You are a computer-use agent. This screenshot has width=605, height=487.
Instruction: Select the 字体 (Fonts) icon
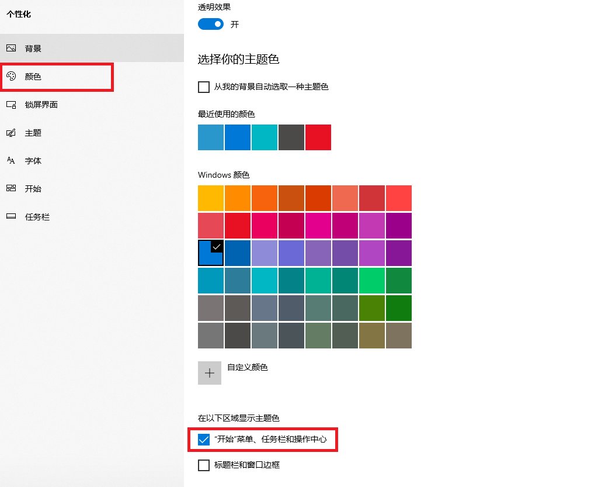[12, 161]
